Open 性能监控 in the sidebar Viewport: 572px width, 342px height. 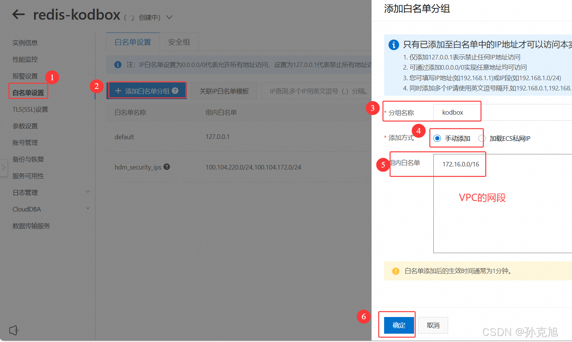point(25,59)
